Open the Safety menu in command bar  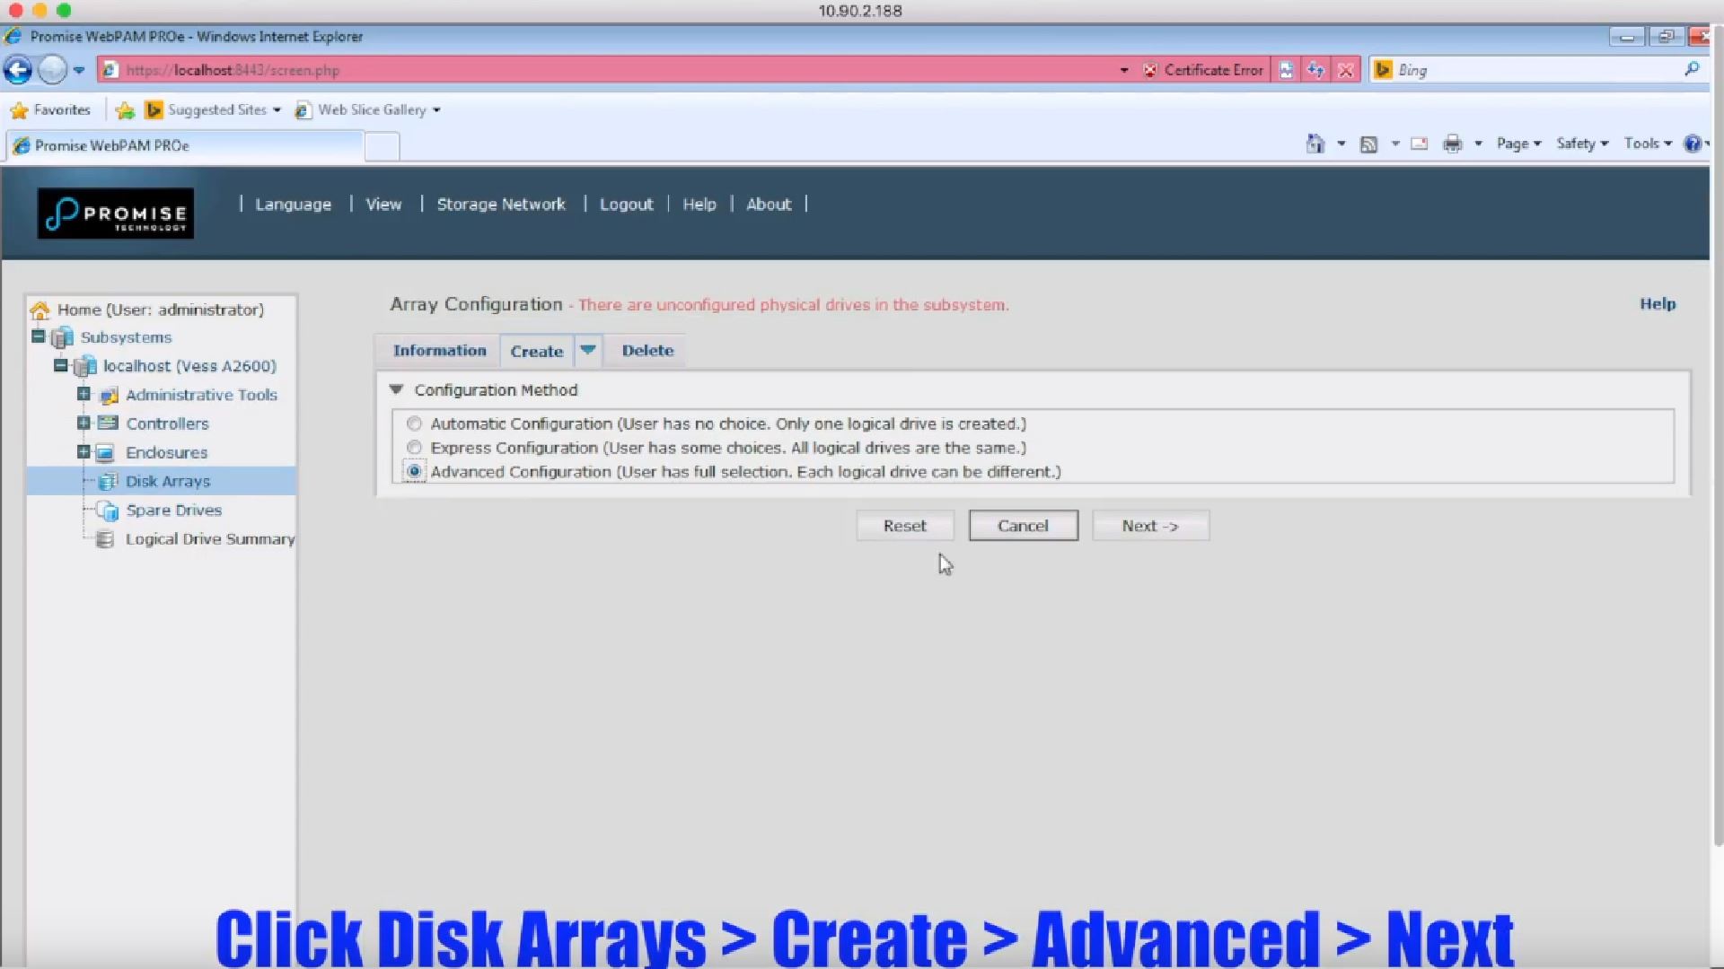1582,144
